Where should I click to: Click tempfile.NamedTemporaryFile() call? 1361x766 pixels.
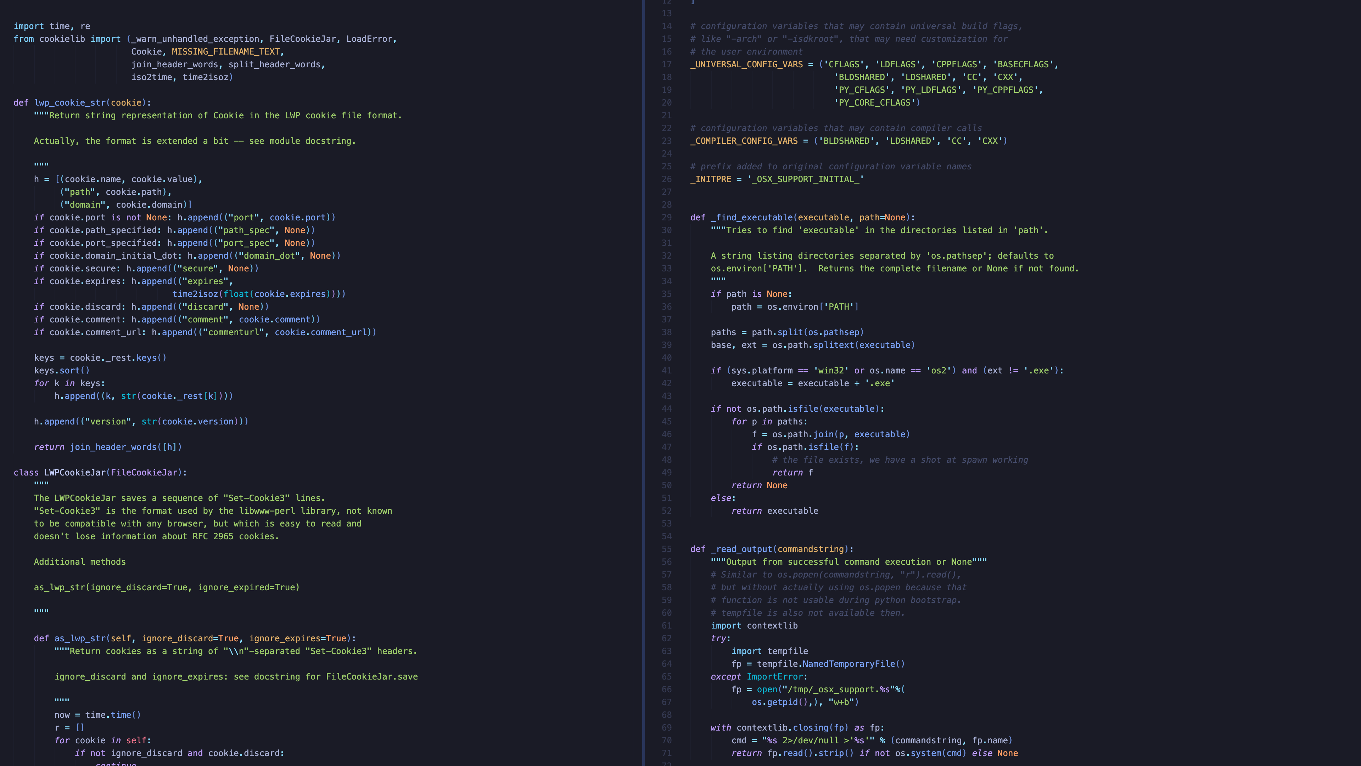(830, 664)
